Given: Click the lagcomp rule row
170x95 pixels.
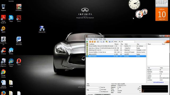Looking at the screenshot, I should pyautogui.click(x=158, y=70).
